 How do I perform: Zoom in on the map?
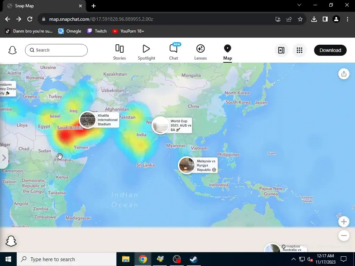point(344,222)
